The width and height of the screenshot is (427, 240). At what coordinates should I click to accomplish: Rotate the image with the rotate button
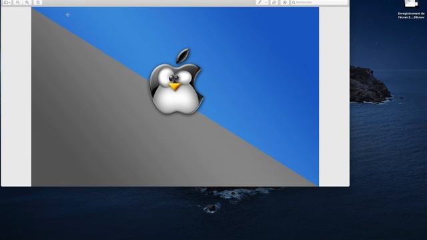tap(274, 2)
